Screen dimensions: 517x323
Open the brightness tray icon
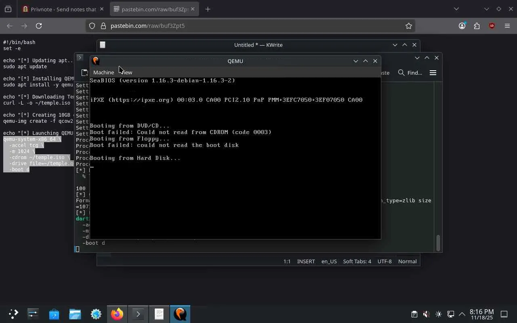pyautogui.click(x=439, y=314)
